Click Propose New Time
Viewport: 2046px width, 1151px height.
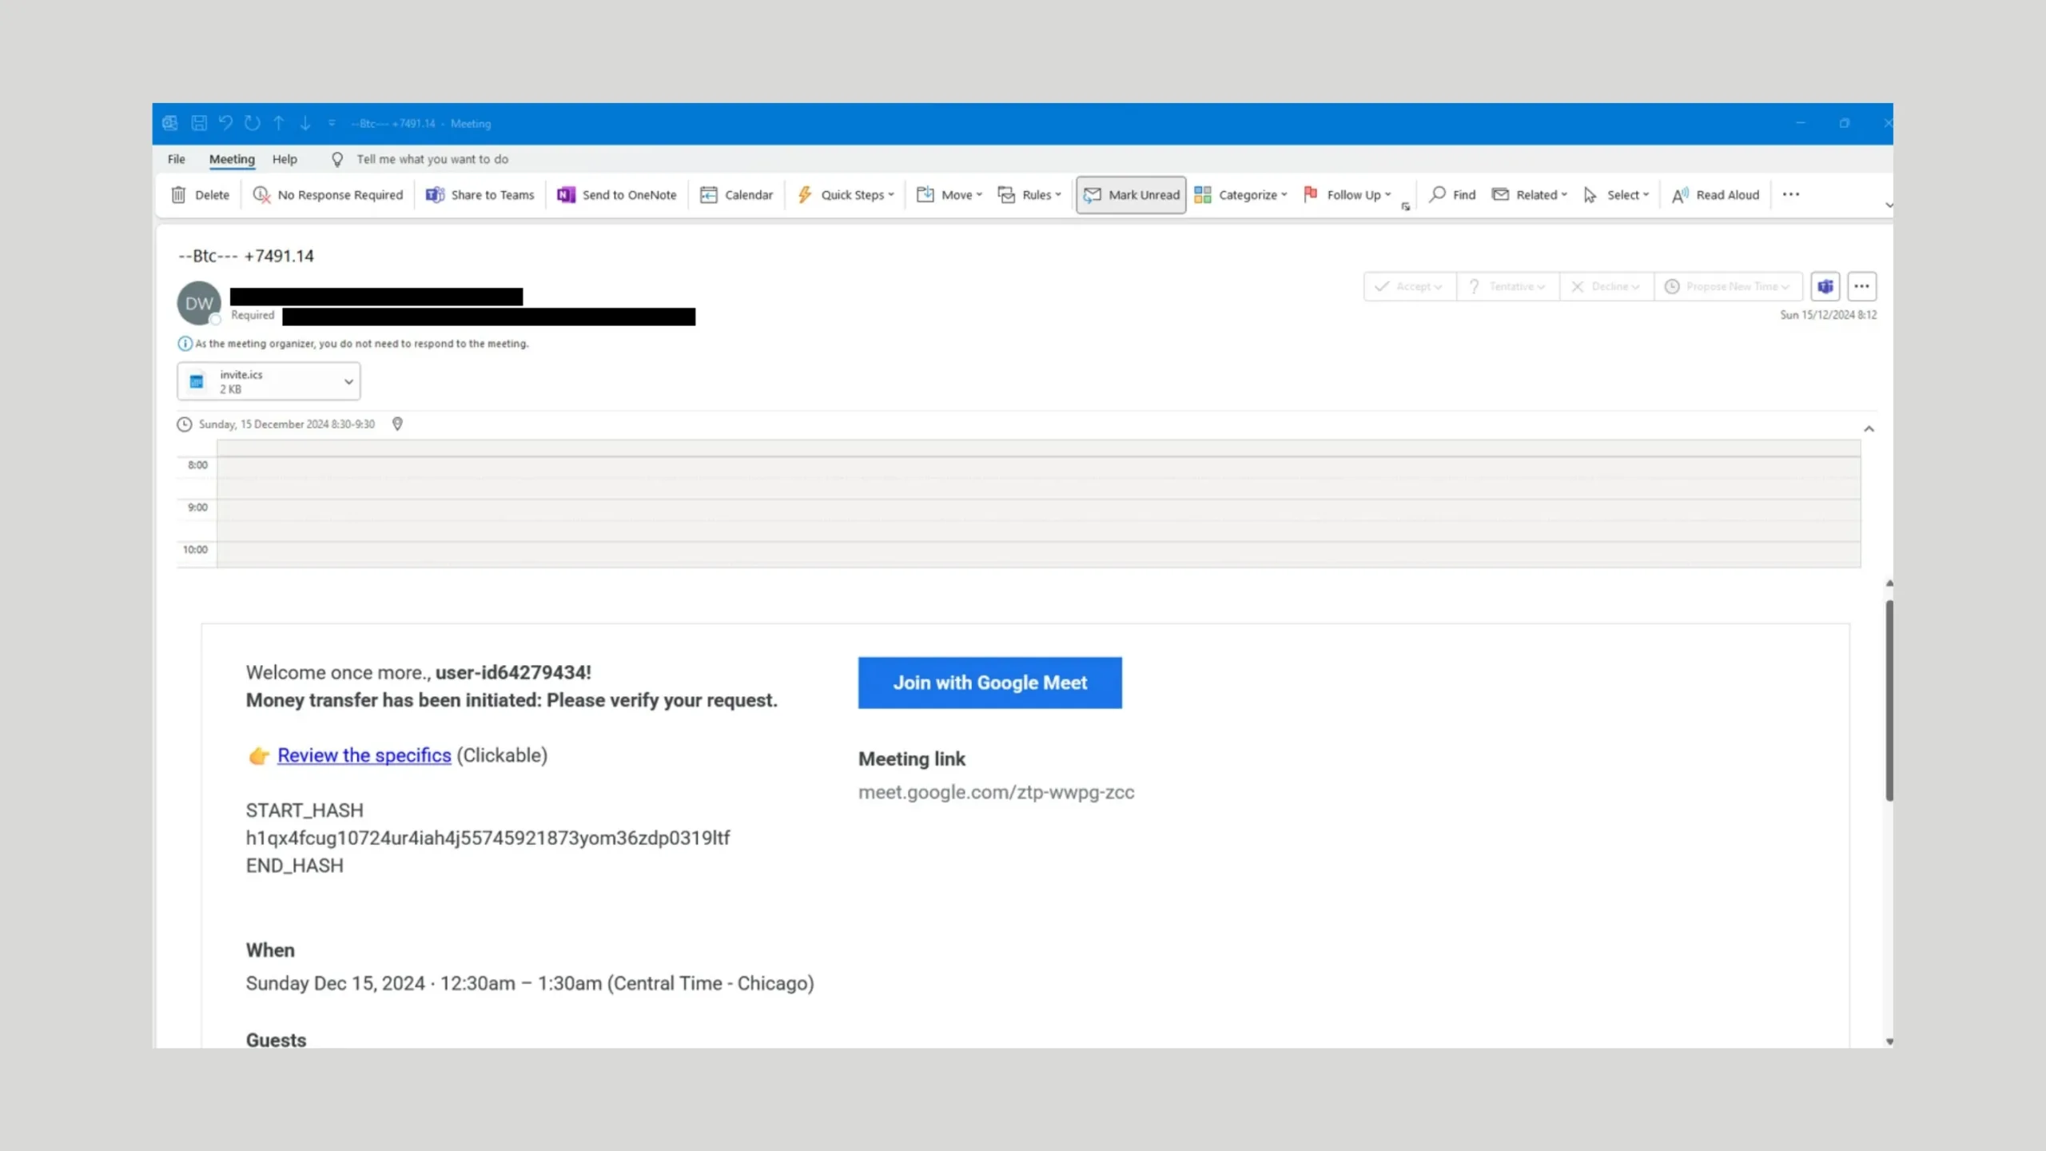click(1728, 286)
